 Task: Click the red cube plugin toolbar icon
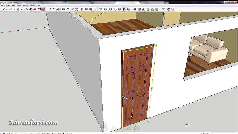click(168, 9)
